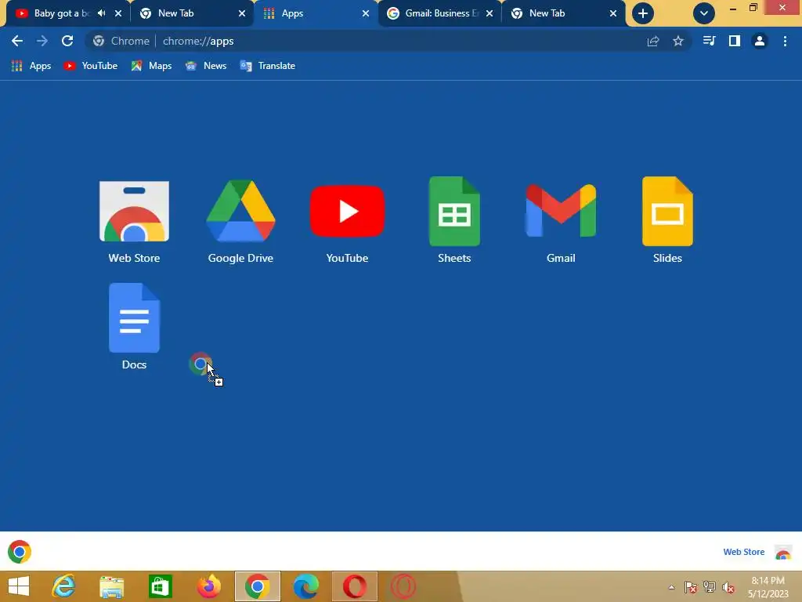Open the network tray icon
Viewport: 802px width, 602px height.
tap(710, 587)
